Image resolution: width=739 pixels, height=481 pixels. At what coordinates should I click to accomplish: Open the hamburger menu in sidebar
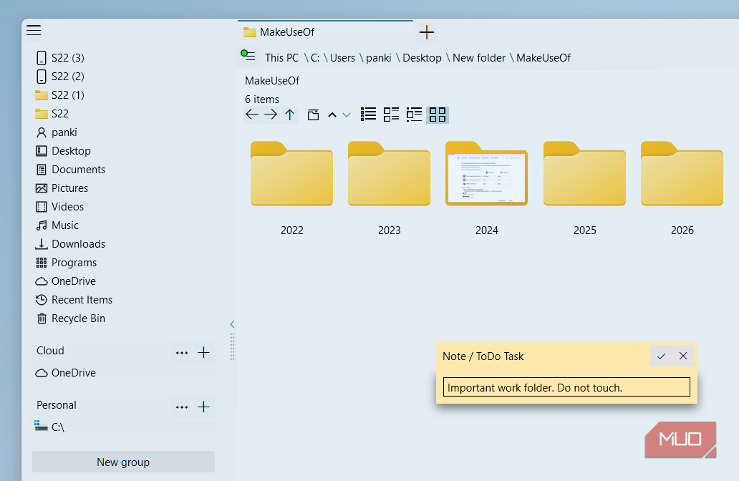point(34,31)
